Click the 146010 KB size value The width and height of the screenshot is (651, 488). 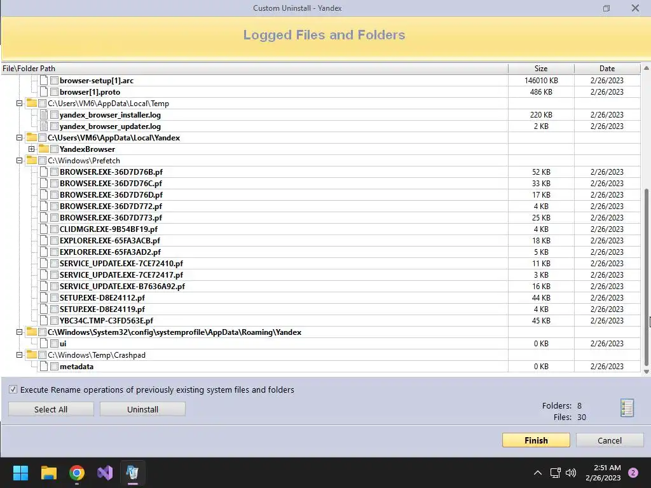541,81
